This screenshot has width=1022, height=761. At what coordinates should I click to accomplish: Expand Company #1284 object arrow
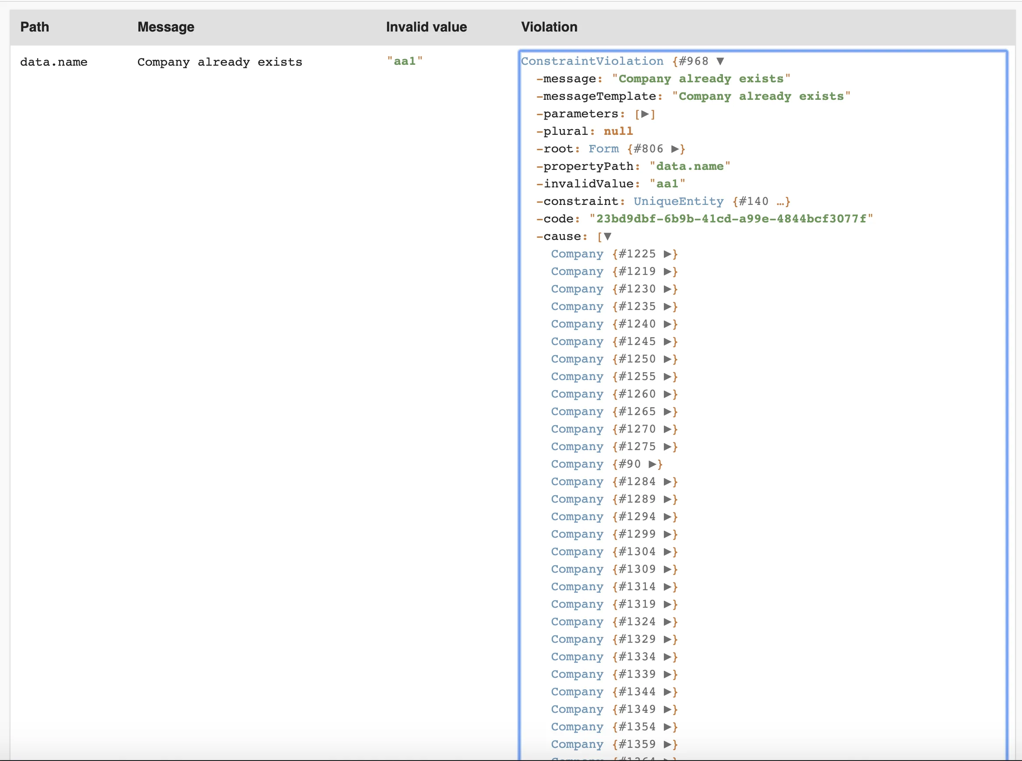coord(667,481)
